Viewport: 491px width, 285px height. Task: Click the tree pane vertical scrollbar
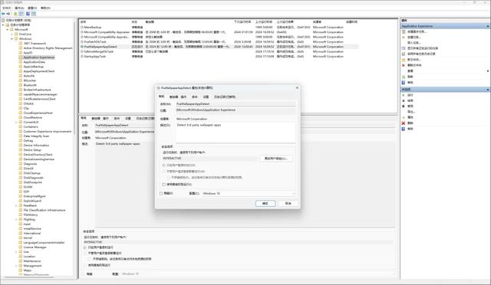point(75,78)
